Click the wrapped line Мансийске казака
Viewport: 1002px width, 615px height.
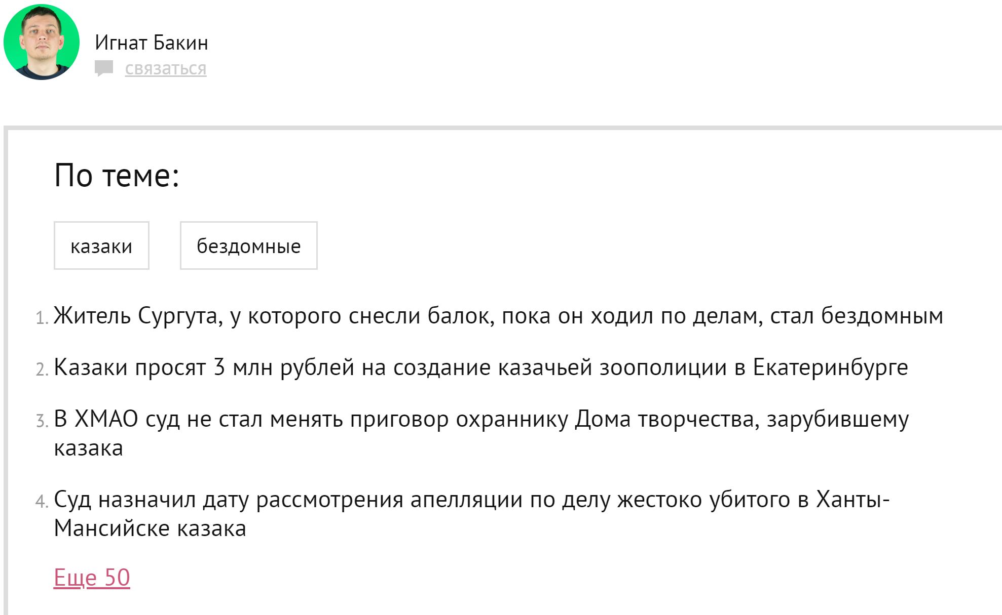[x=150, y=528]
